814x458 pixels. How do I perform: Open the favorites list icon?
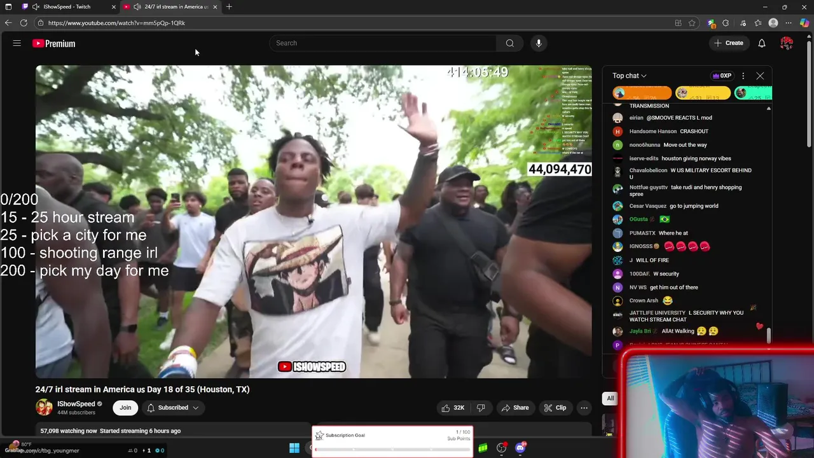[x=758, y=23]
